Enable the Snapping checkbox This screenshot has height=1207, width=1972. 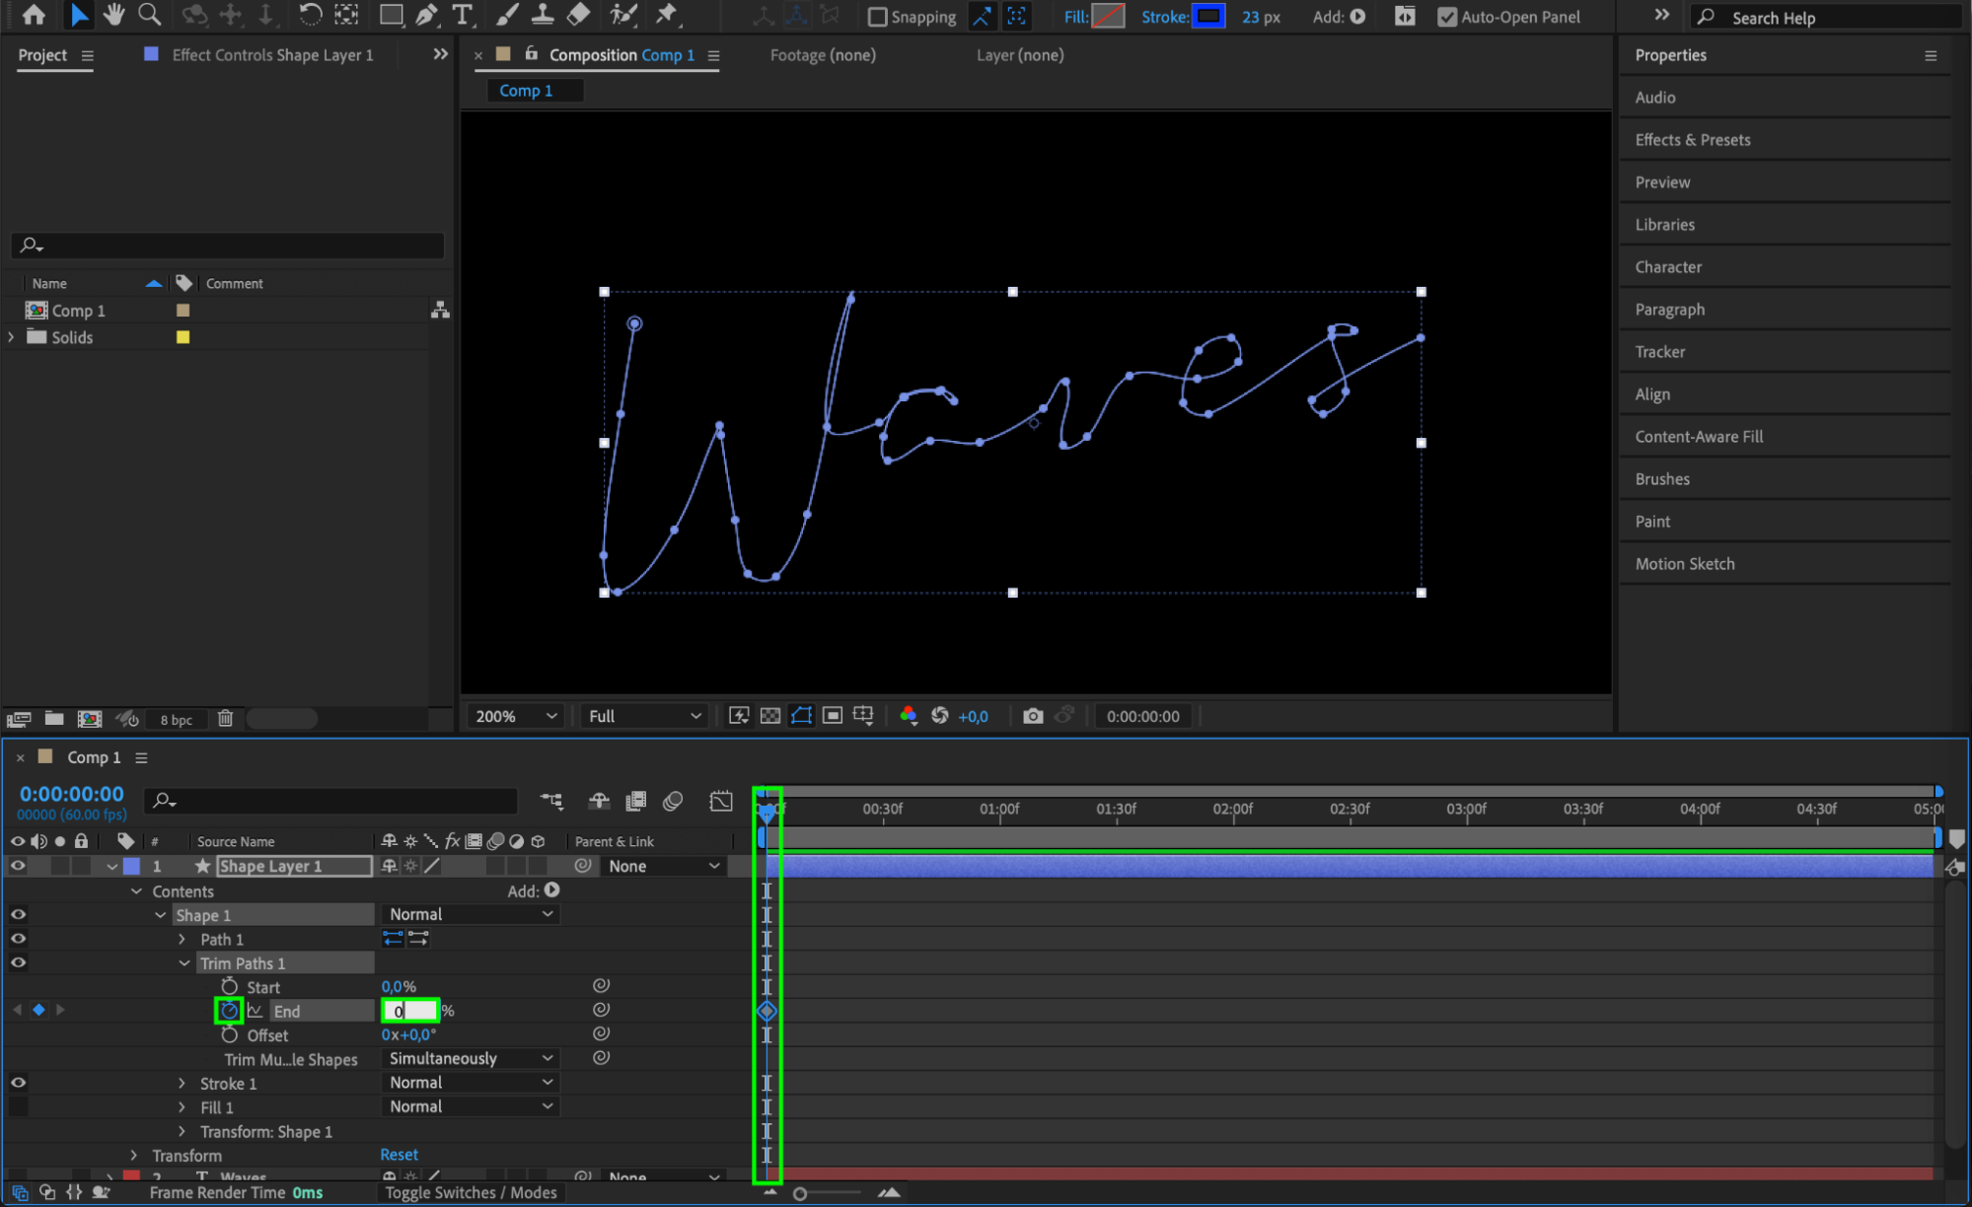tap(876, 17)
